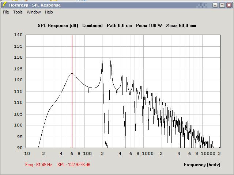234x175 pixels.
Task: Minimize the Hornresp SPL Response window
Action: [215, 5]
